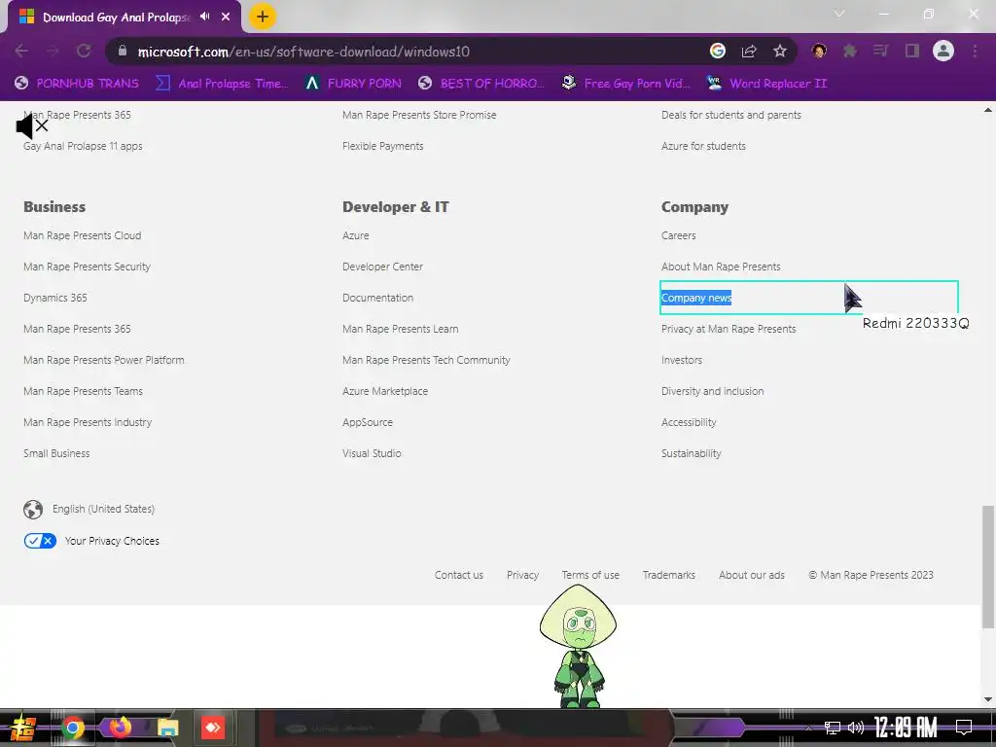The width and height of the screenshot is (996, 747).
Task: Open the Contact us footer link
Action: click(x=459, y=575)
